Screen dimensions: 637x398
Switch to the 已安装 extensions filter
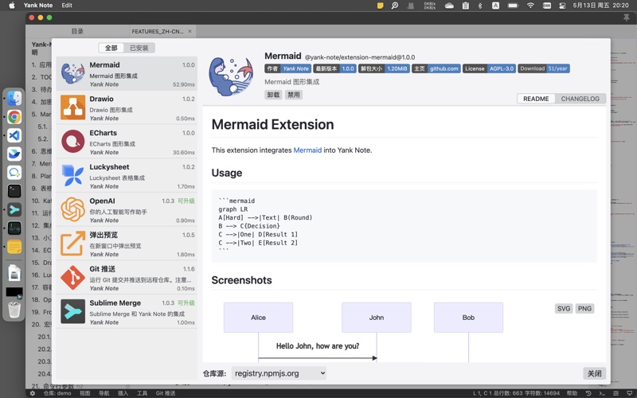pos(139,48)
